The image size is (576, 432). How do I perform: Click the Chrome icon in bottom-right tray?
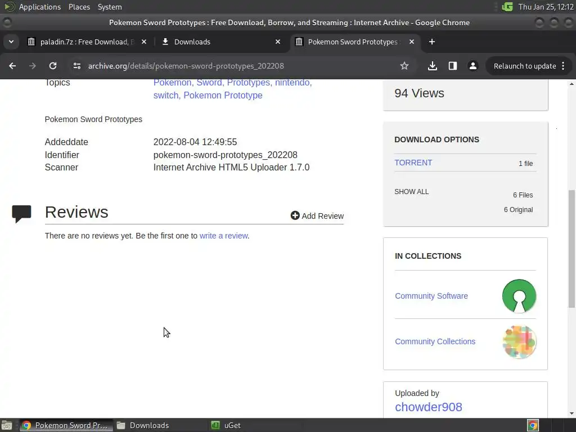(x=533, y=425)
